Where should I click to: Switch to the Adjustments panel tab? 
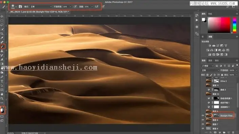pyautogui.click(x=210, y=37)
